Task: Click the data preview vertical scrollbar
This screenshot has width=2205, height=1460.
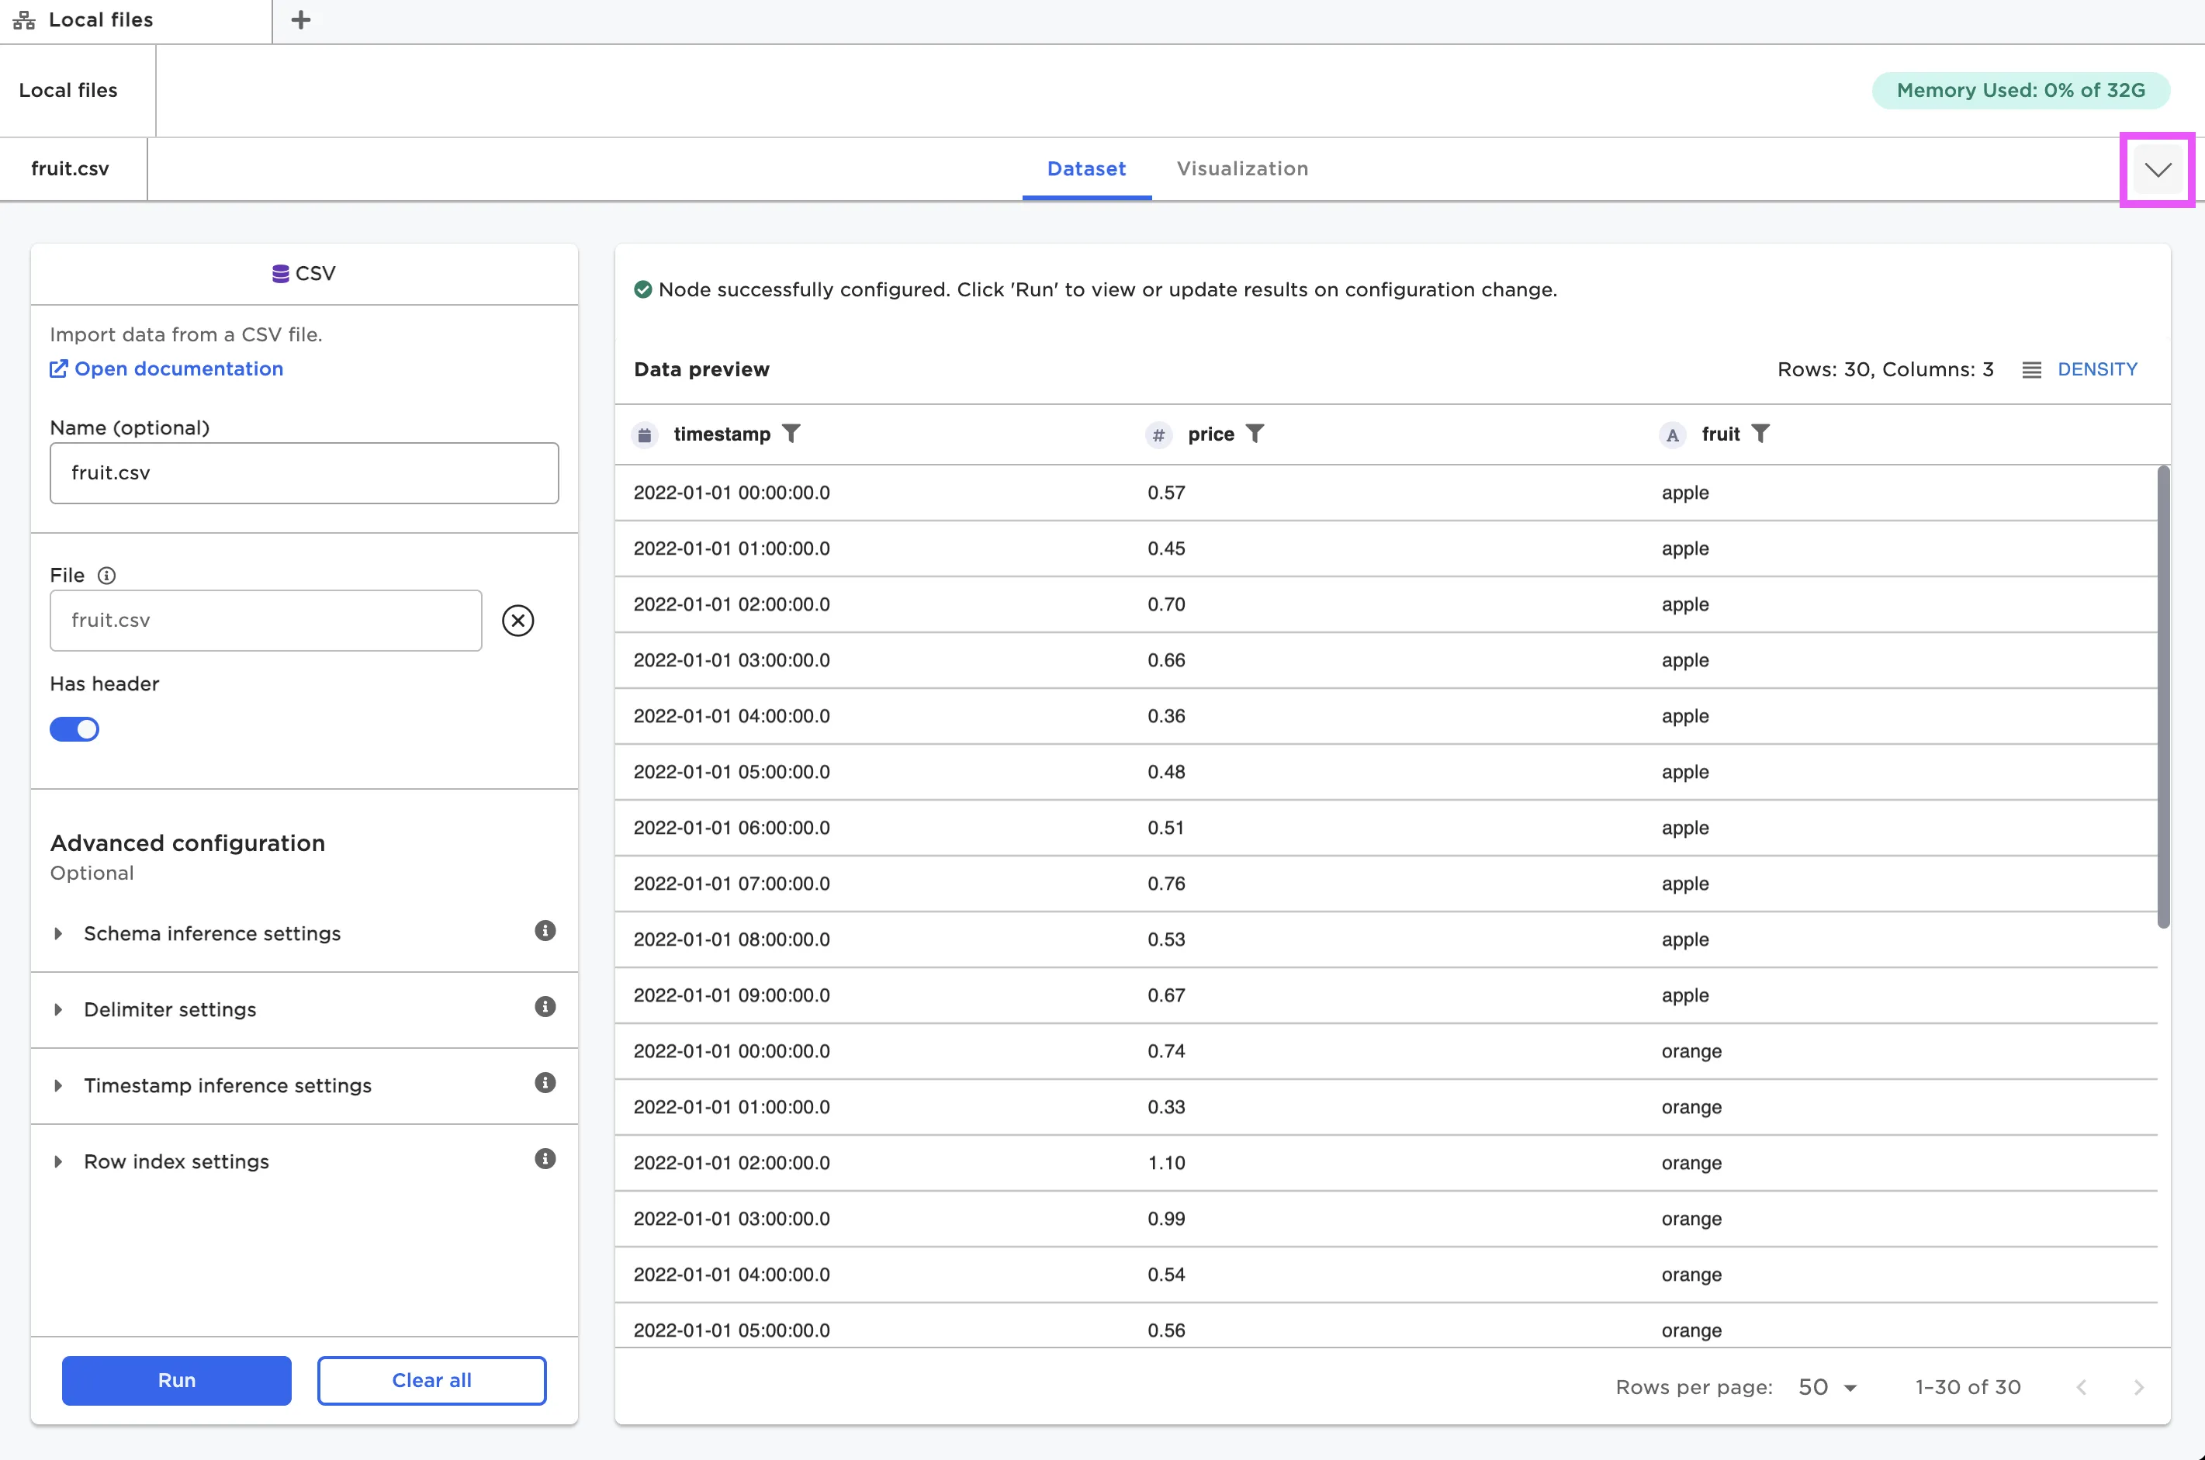Action: 2162,697
